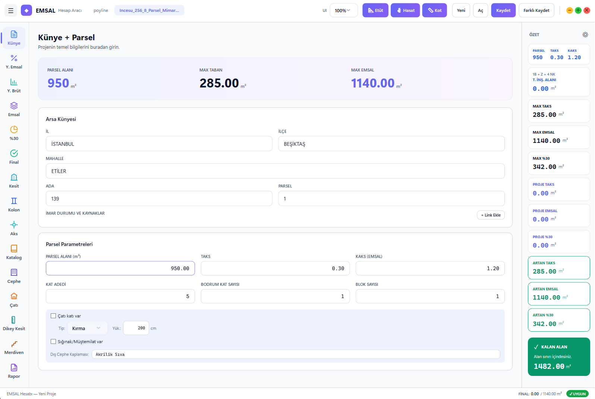Viewport: 595px width, 399px height.
Task: Open the hamburger menu icon
Action: pos(11,10)
